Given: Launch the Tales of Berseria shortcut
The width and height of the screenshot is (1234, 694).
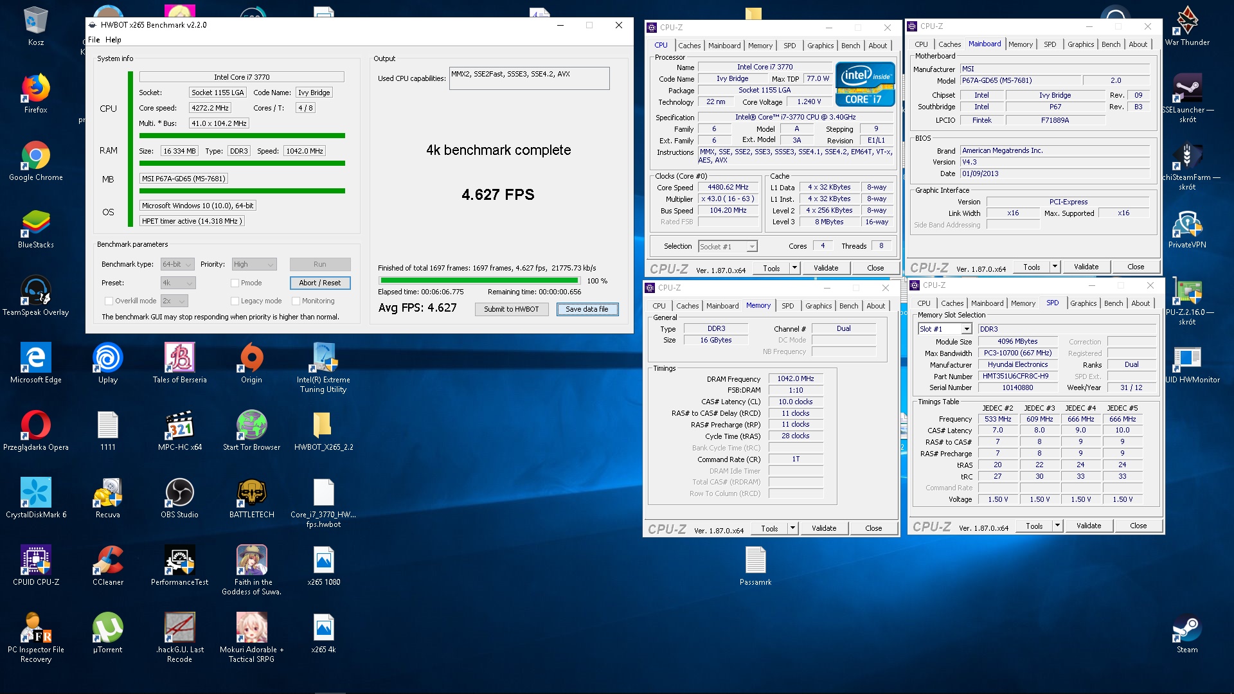Looking at the screenshot, I should click(x=180, y=364).
